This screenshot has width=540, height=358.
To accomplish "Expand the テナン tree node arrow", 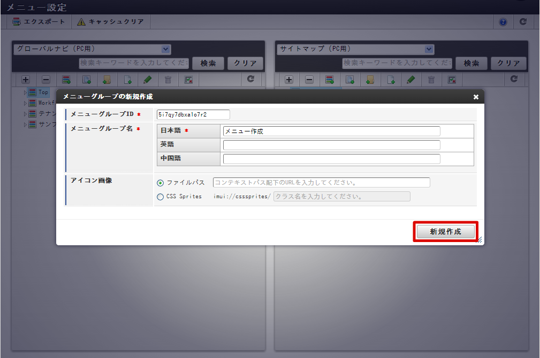I will pyautogui.click(x=25, y=114).
